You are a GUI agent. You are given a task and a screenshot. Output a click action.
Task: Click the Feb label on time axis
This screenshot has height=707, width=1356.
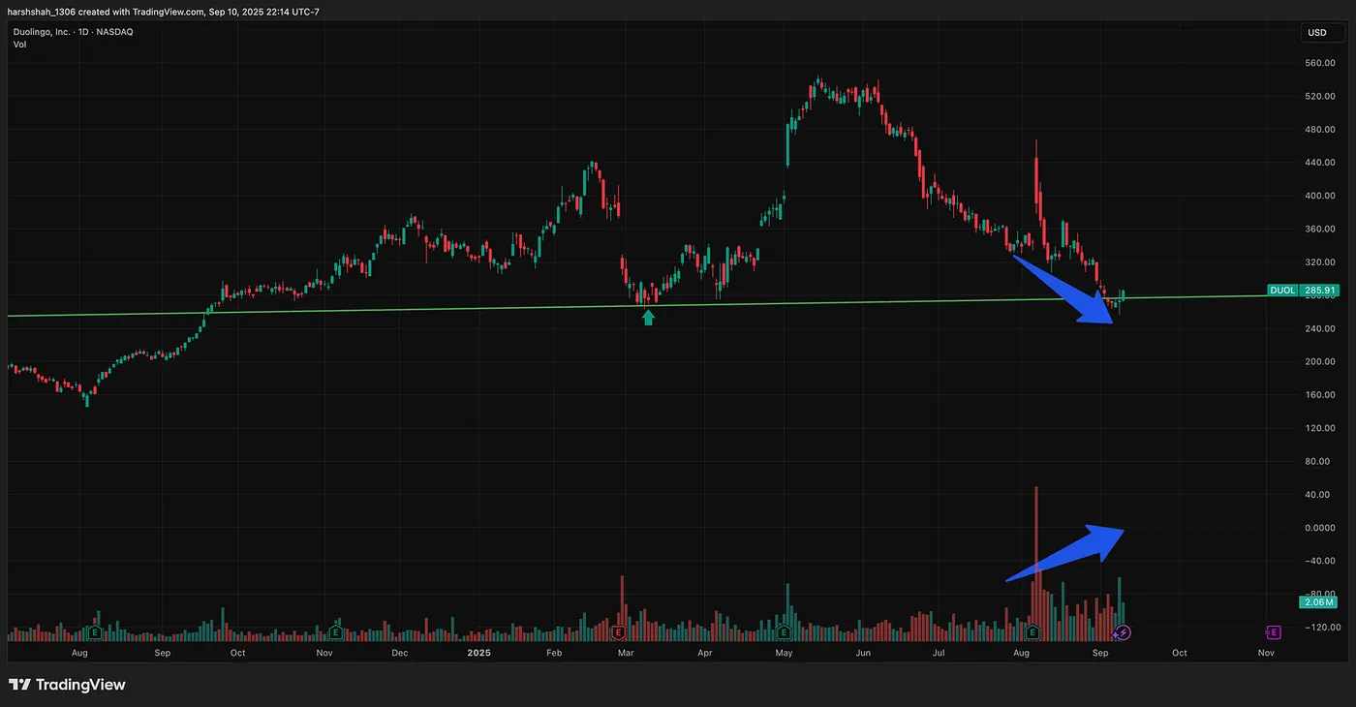tap(554, 653)
